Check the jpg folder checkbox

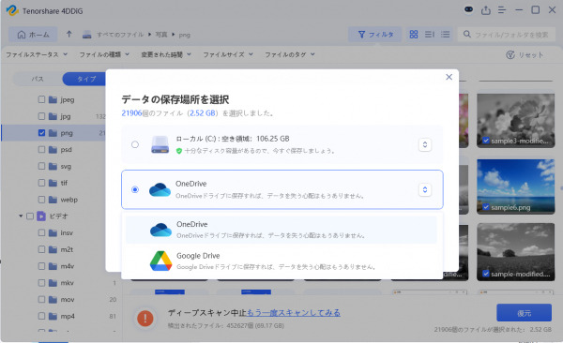tap(41, 116)
